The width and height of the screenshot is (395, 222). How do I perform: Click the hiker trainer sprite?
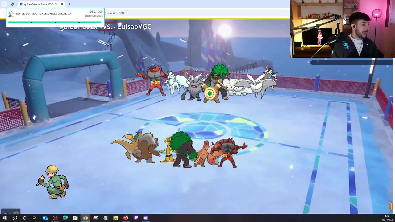click(x=52, y=182)
